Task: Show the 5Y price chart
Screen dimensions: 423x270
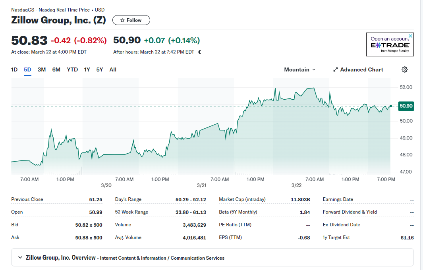Action: click(100, 69)
